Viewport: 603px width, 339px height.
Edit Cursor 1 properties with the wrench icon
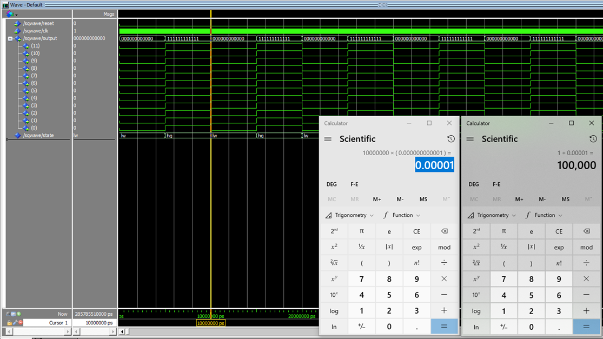(x=15, y=322)
